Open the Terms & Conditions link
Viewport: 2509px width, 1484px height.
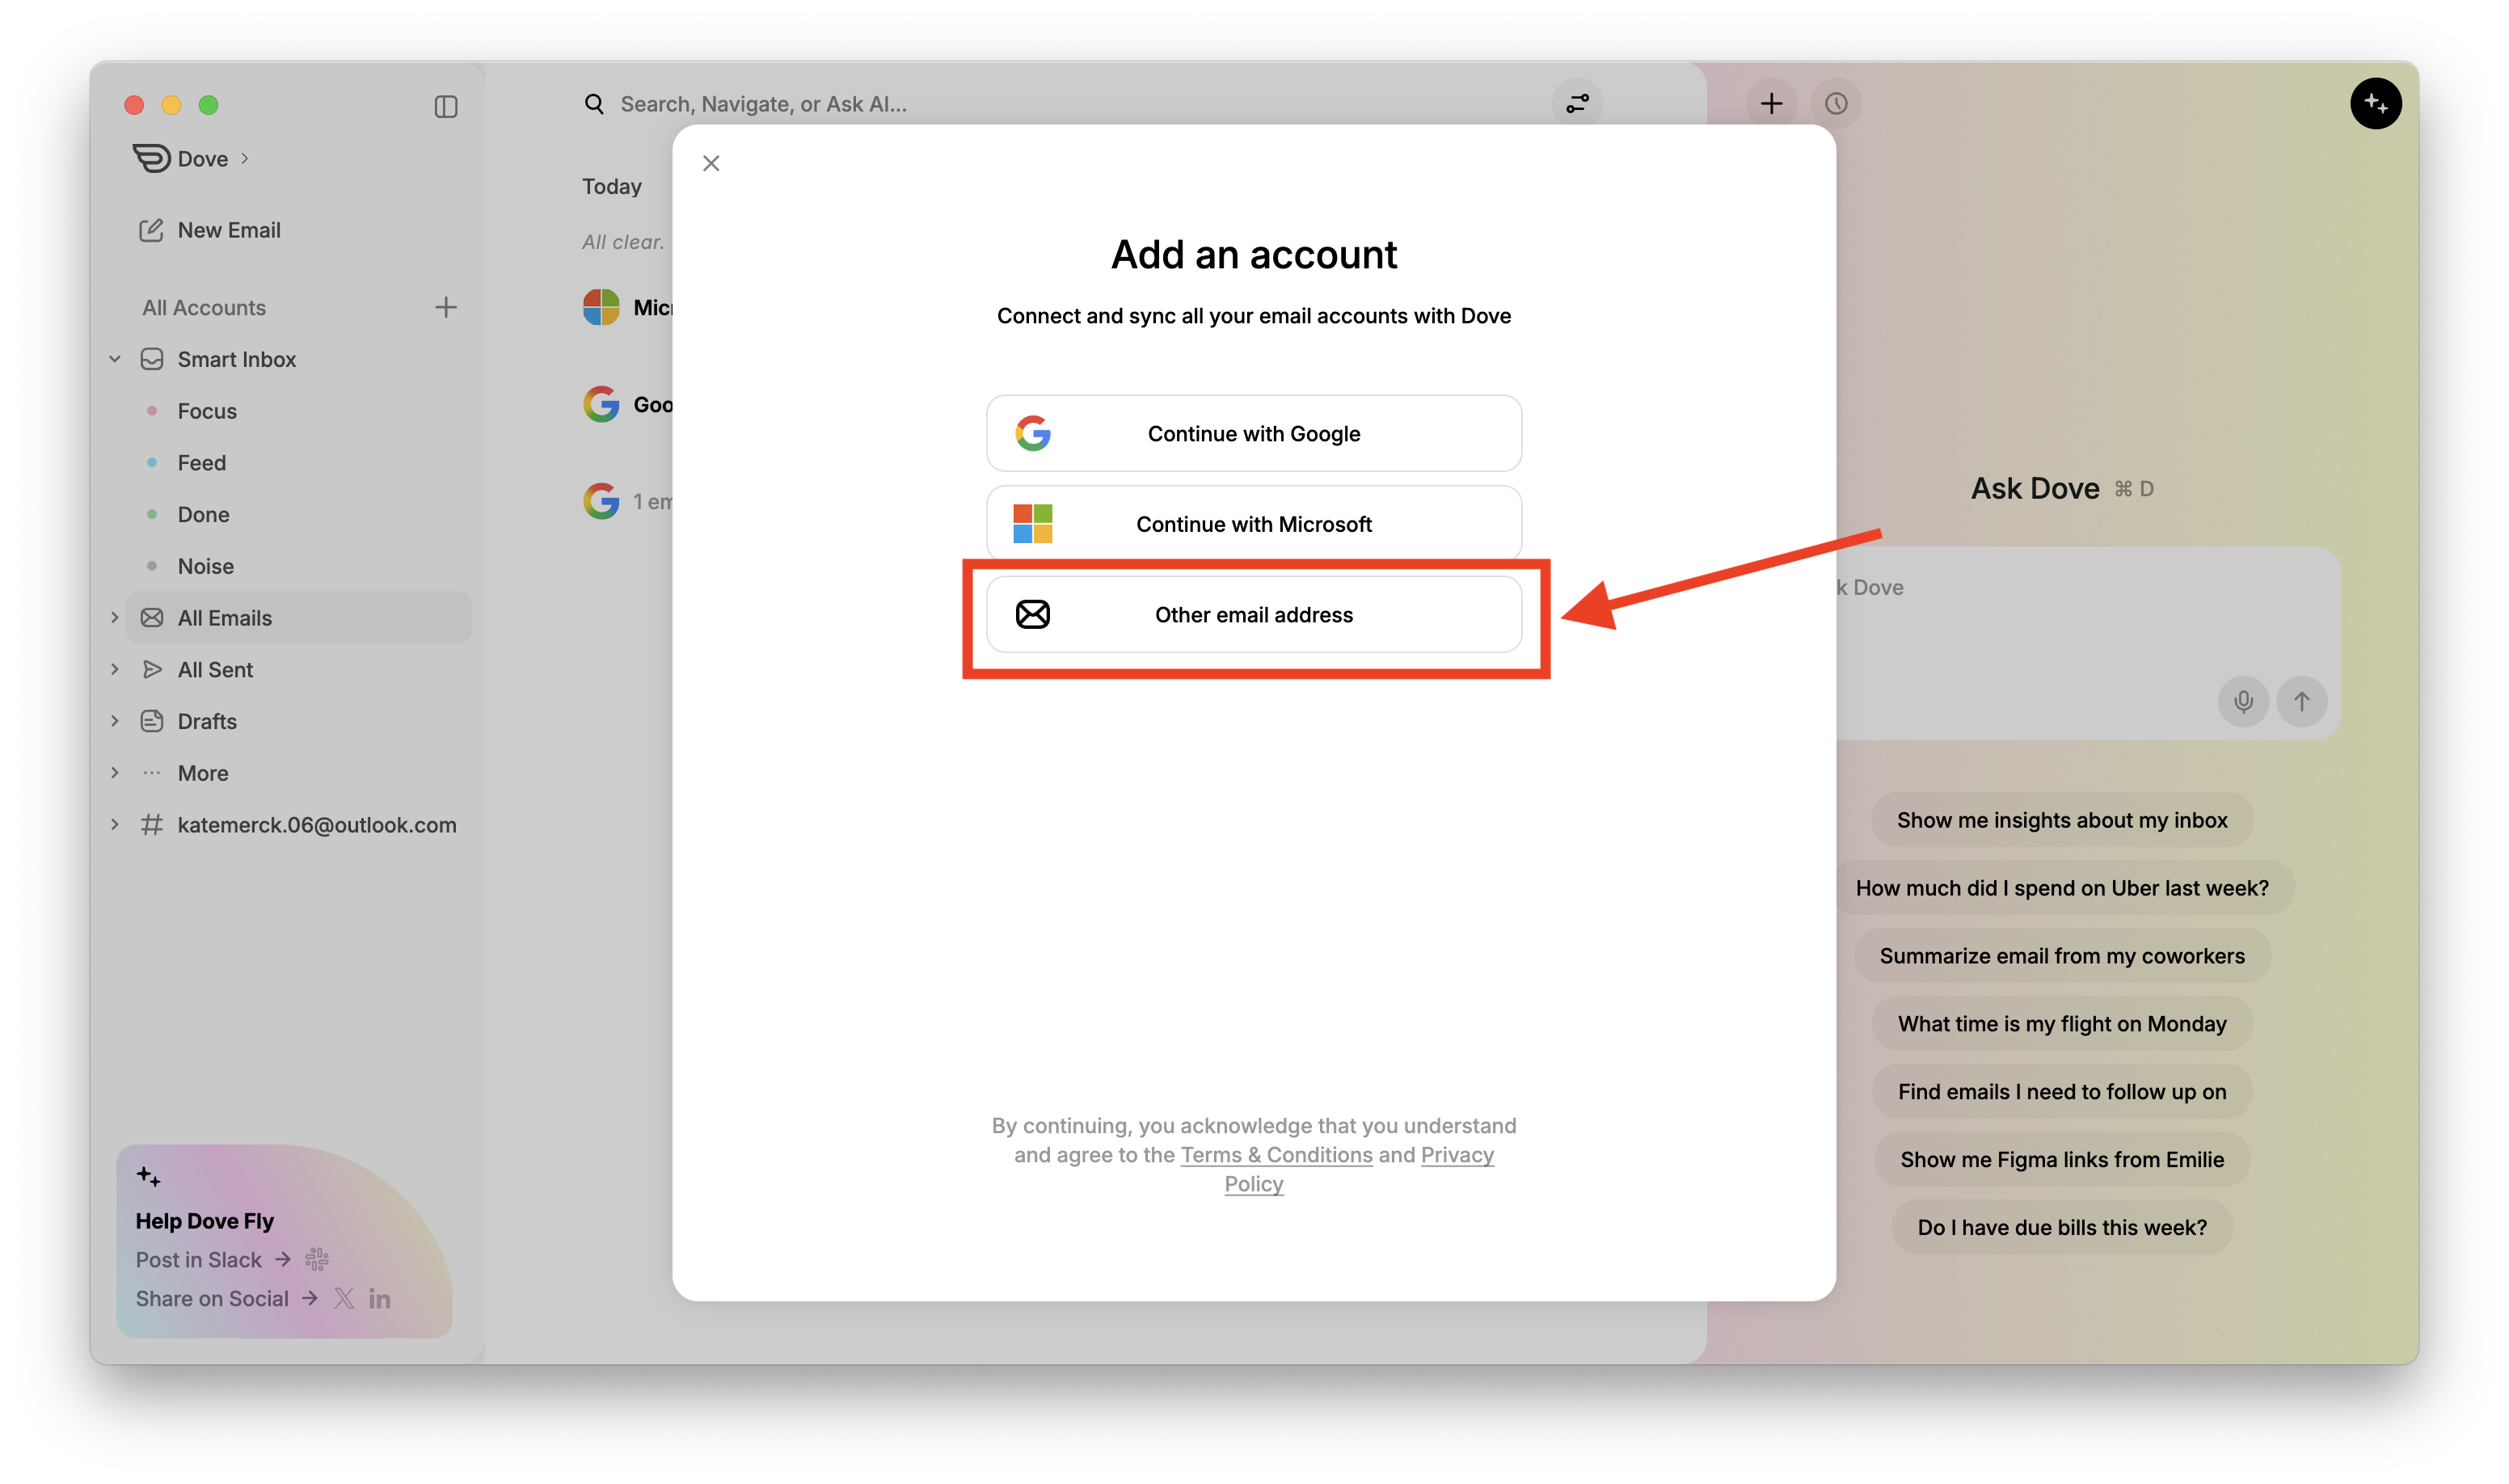click(1276, 1155)
